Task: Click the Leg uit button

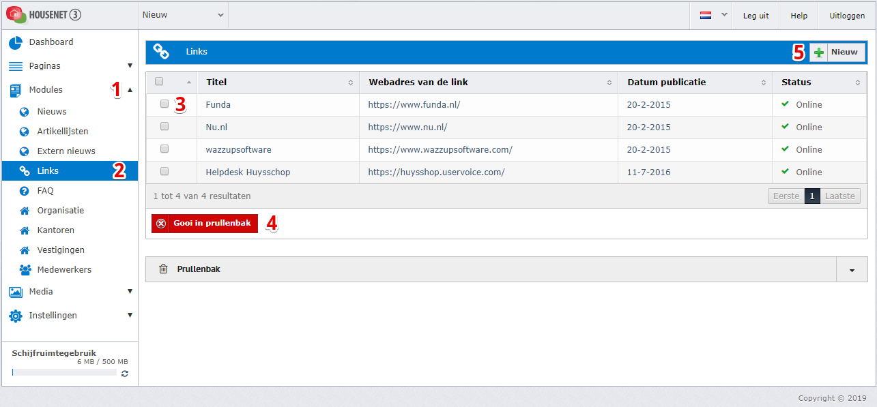Action: pos(756,15)
